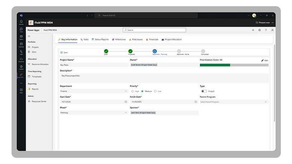The height and width of the screenshot is (164, 292).
Task: Click the Power Apps Search field
Action: (x=154, y=30)
